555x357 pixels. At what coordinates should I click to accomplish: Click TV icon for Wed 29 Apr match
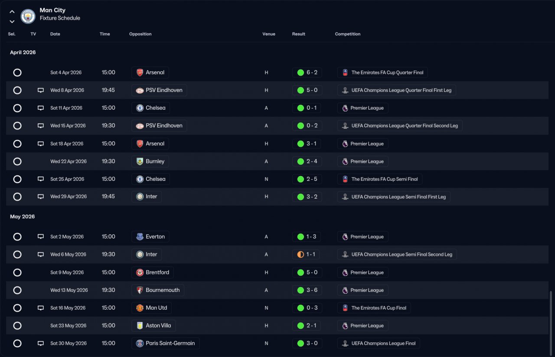(x=41, y=197)
